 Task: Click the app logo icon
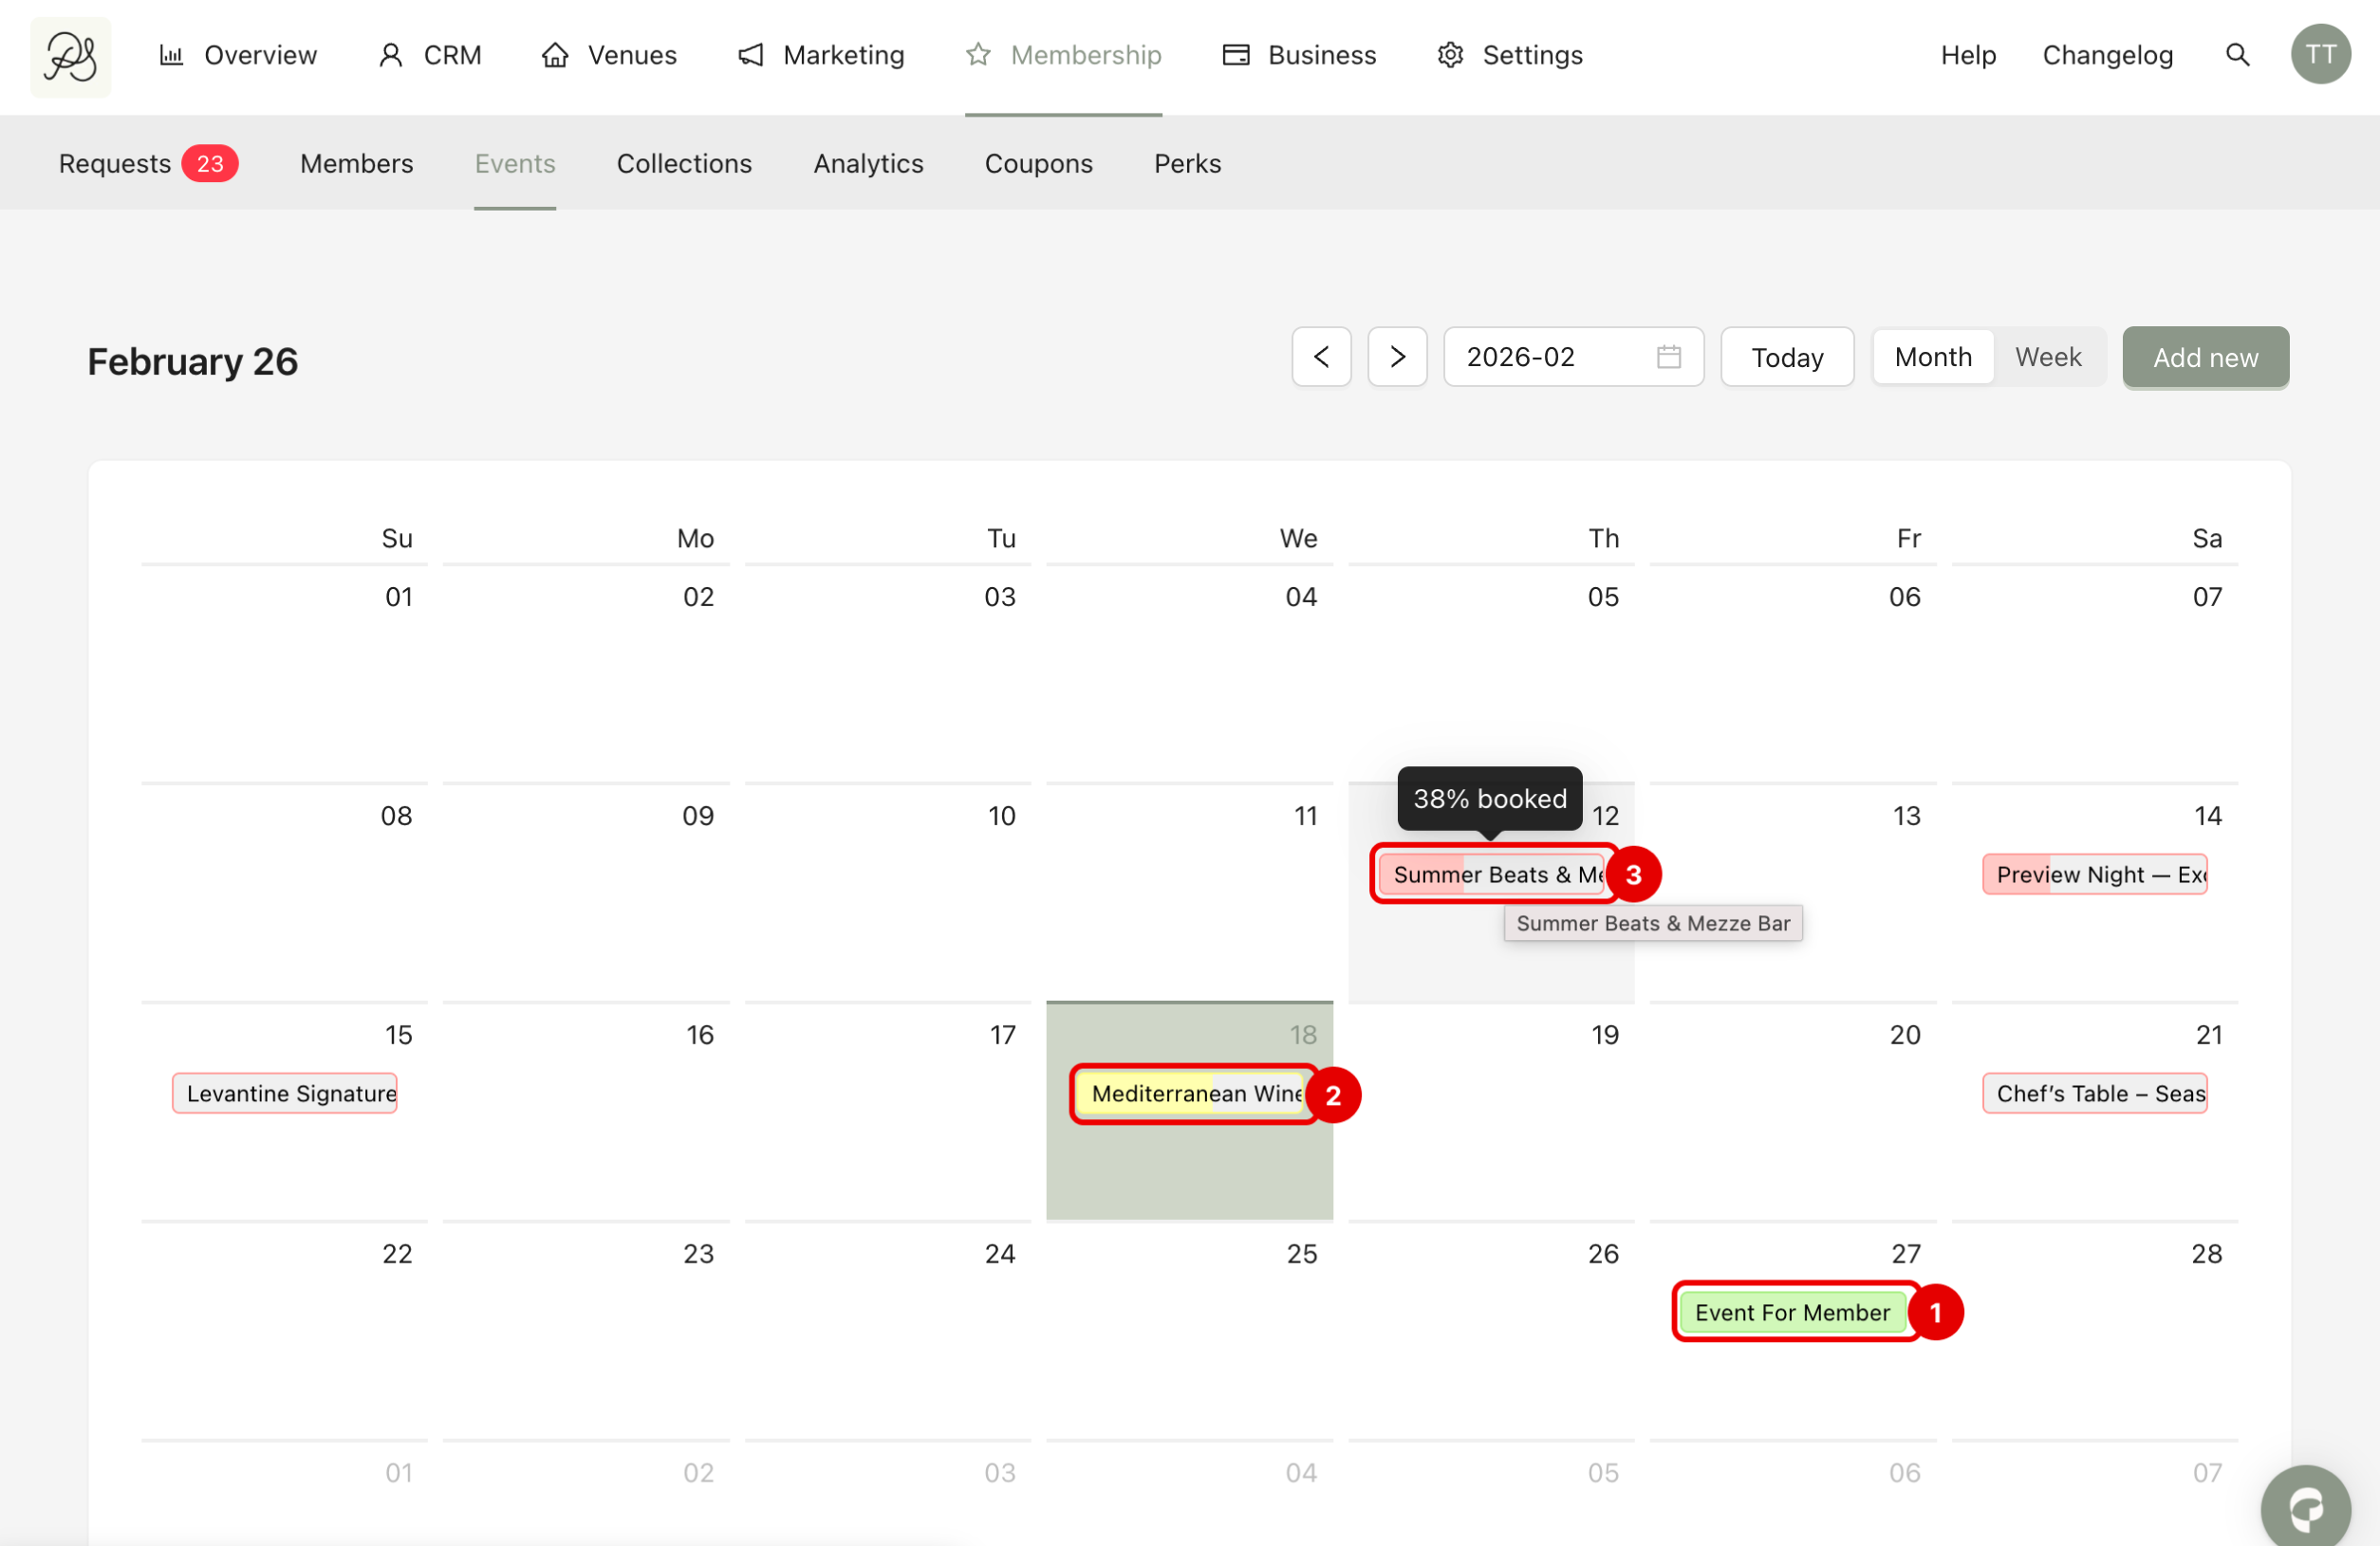click(x=70, y=57)
